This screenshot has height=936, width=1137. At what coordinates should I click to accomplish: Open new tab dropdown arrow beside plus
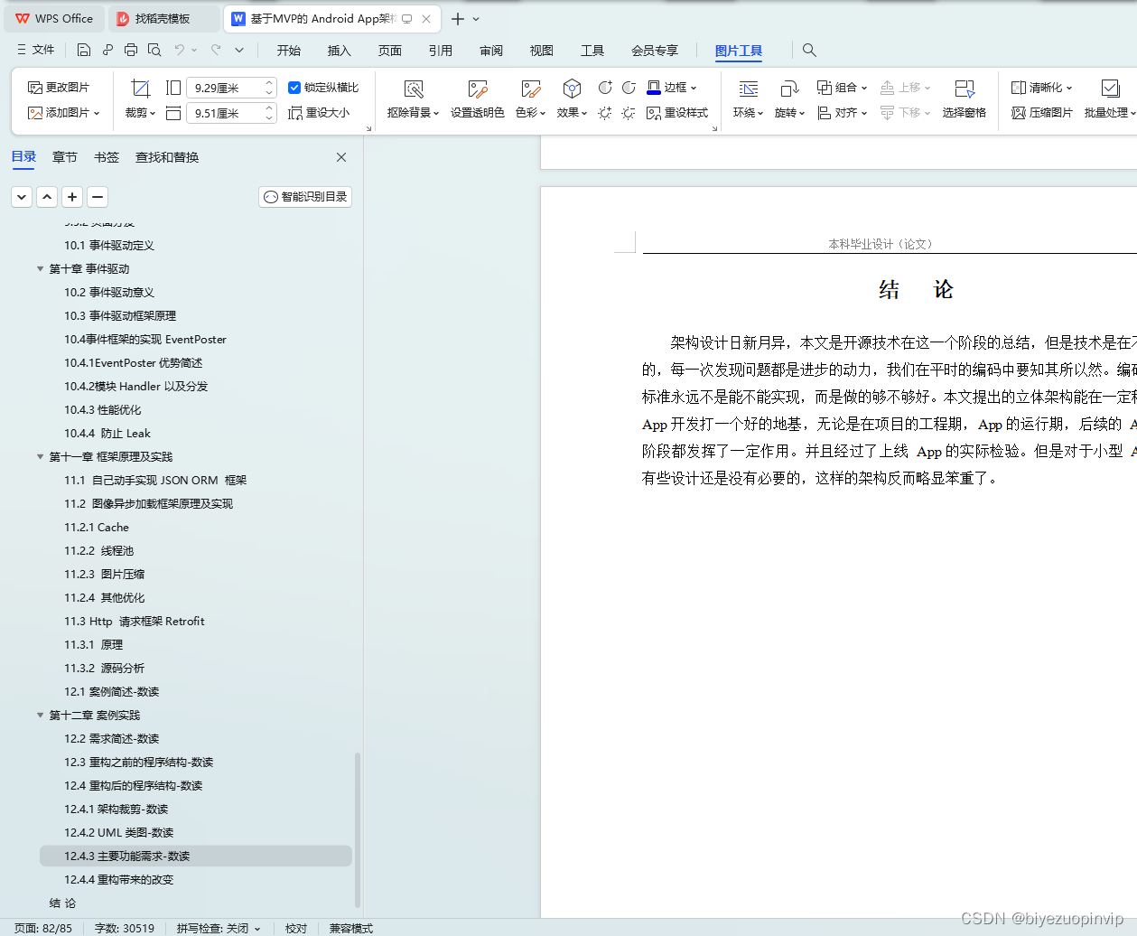click(476, 19)
